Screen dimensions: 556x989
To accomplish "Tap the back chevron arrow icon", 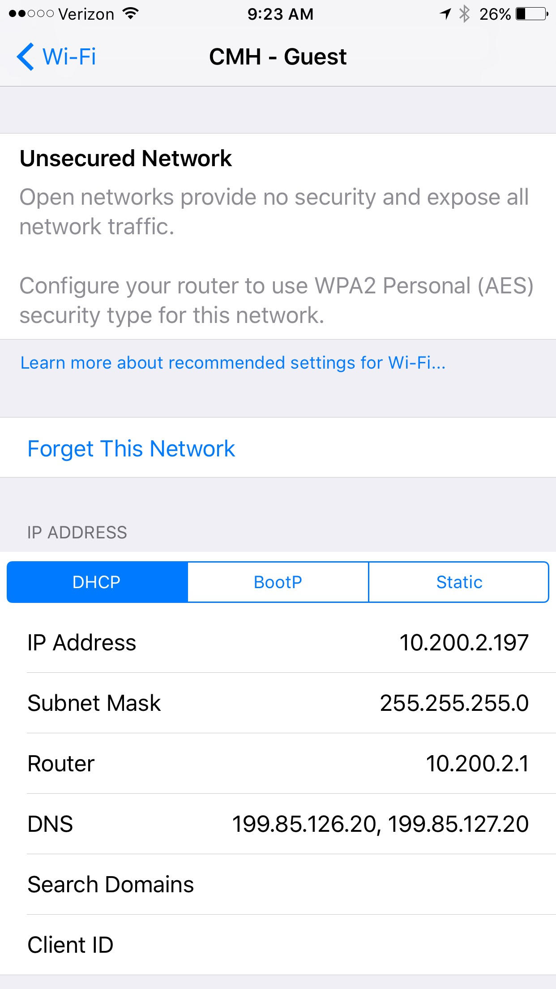I will (x=26, y=57).
